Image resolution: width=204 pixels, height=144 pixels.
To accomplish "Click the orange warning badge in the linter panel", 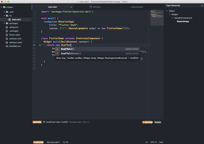I will click(x=37, y=122).
